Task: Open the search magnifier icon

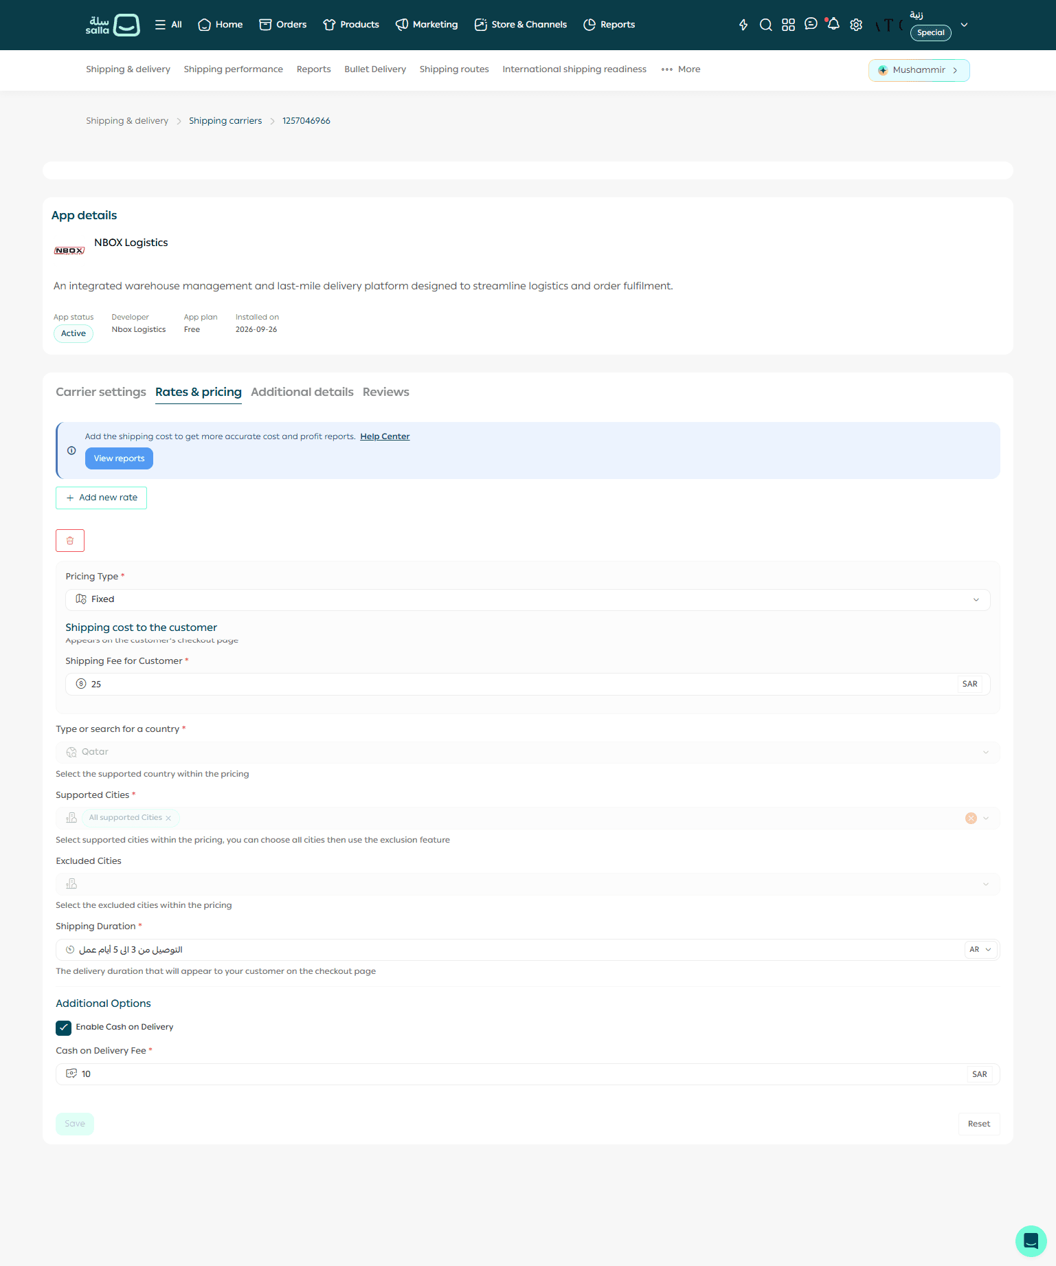Action: [766, 25]
